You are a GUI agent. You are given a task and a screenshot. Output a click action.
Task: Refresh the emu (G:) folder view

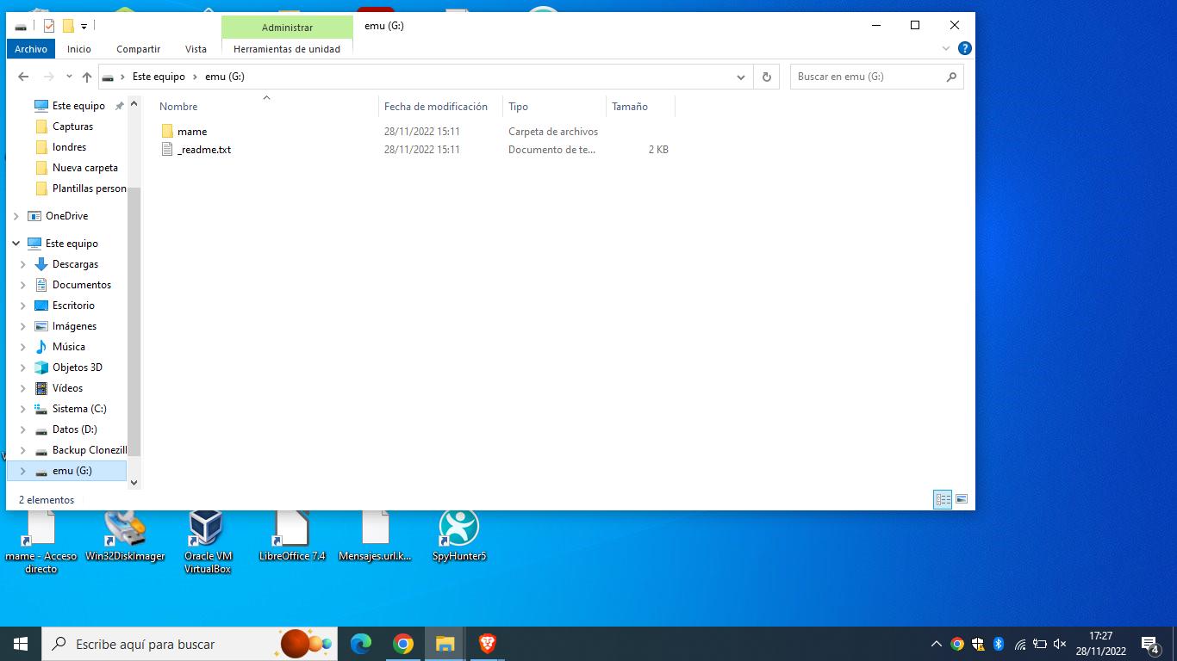[x=766, y=77]
